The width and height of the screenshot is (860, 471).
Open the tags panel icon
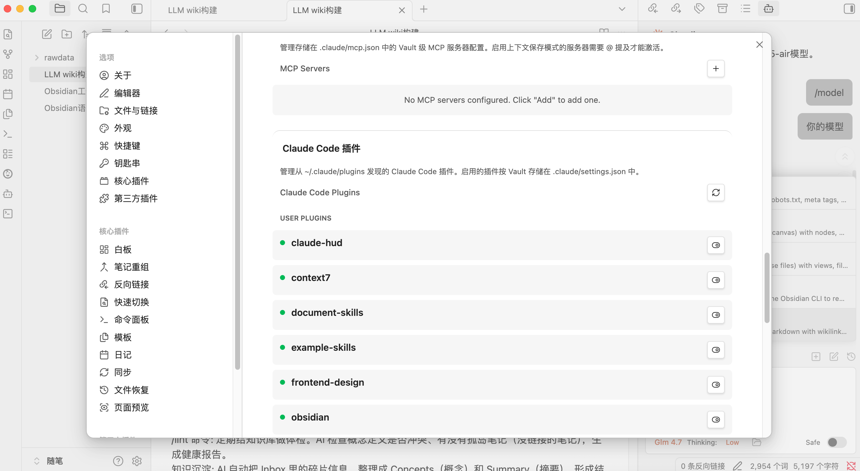[x=699, y=9]
